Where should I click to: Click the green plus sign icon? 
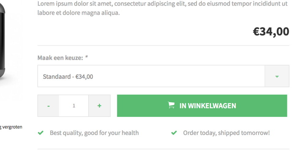pyautogui.click(x=99, y=106)
